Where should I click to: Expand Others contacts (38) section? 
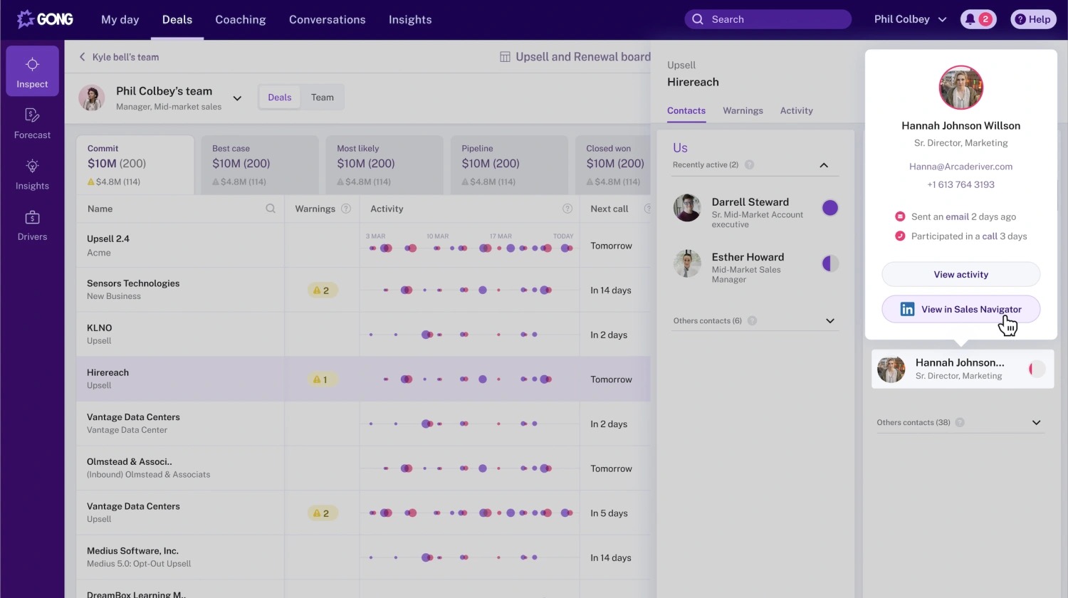1036,423
